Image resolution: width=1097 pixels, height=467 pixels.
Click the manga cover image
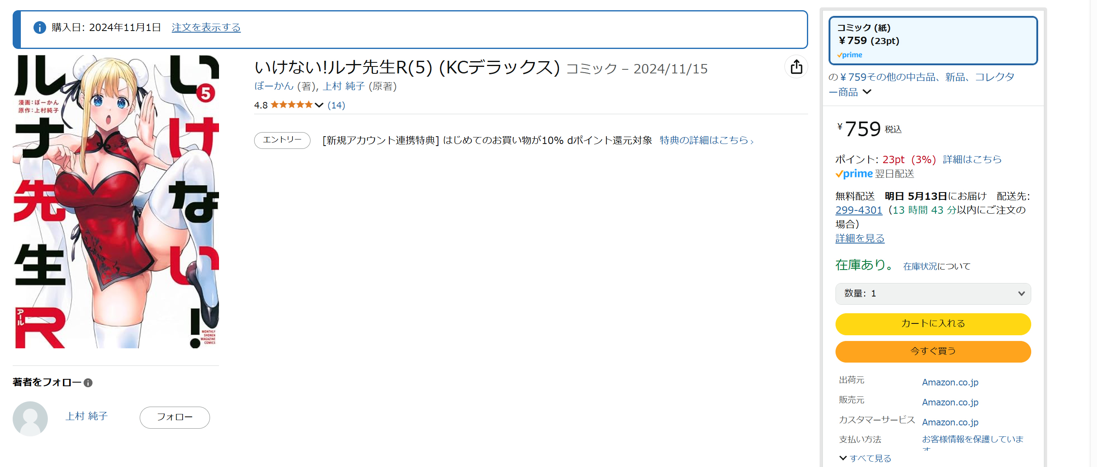[116, 201]
